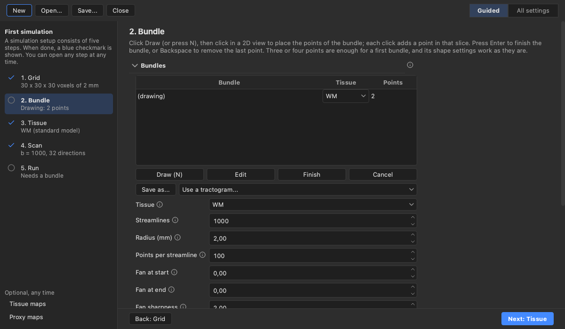Click the Bundle column header
This screenshot has height=329, width=565.
click(x=229, y=82)
